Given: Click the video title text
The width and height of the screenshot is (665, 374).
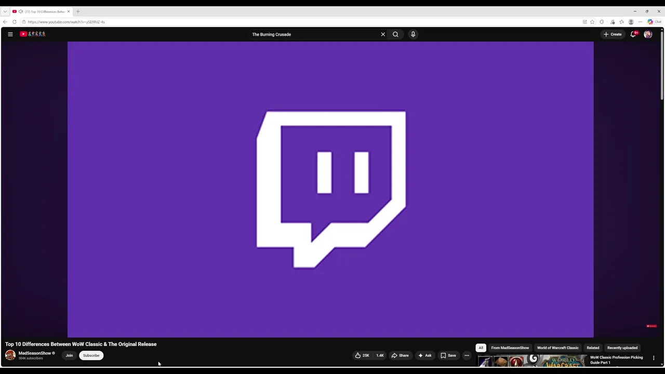Looking at the screenshot, I should (x=81, y=344).
